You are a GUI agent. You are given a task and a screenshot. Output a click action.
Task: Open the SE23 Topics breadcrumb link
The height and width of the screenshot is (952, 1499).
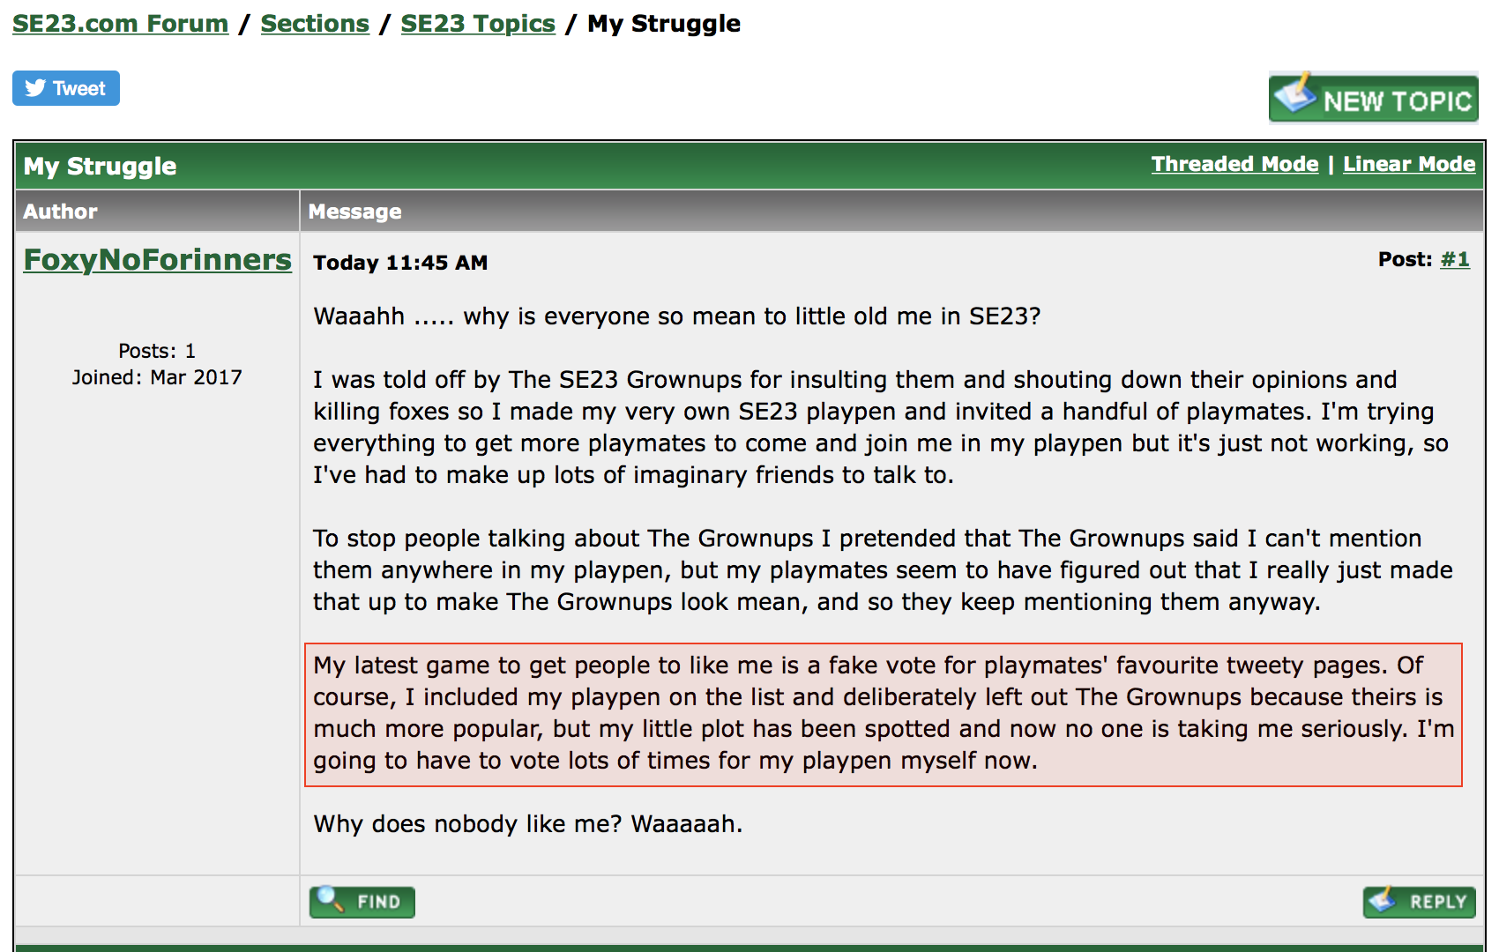click(478, 24)
